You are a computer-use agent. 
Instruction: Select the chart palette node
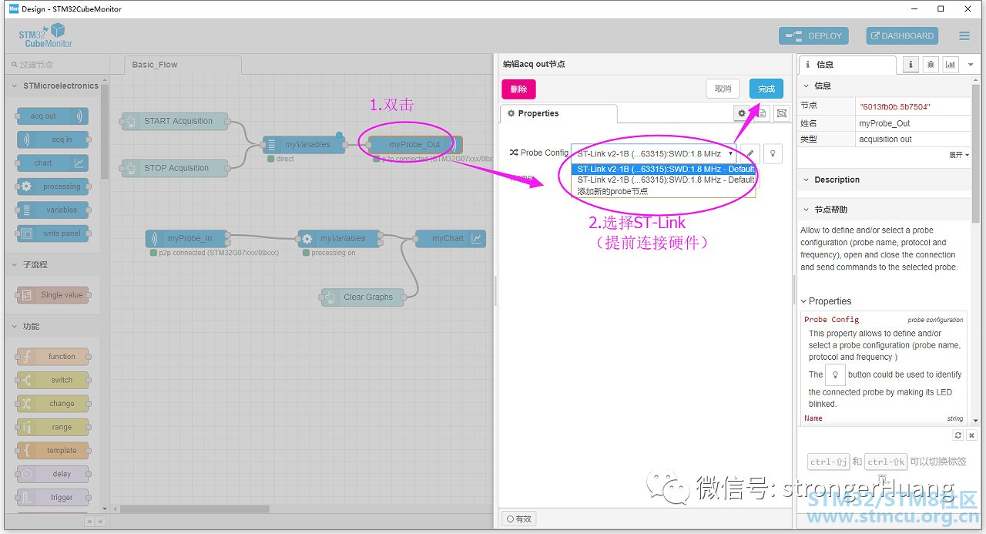52,163
